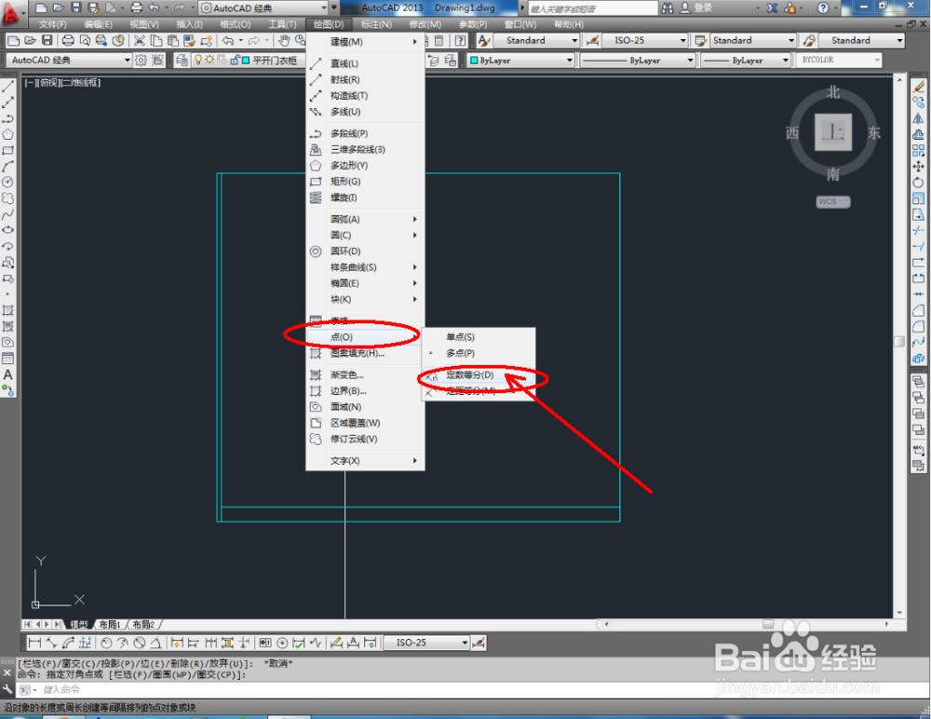Click WCS coordinate system badge
This screenshot has width=931, height=719.
coord(832,201)
